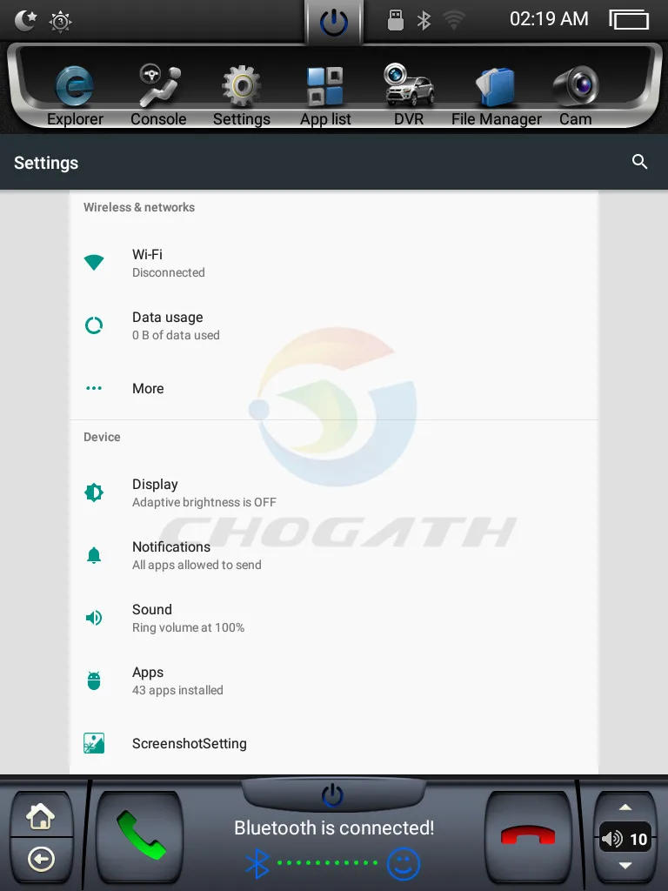Tap the Wi-Fi row teal icon
Screen dimensions: 668x891
(94, 263)
